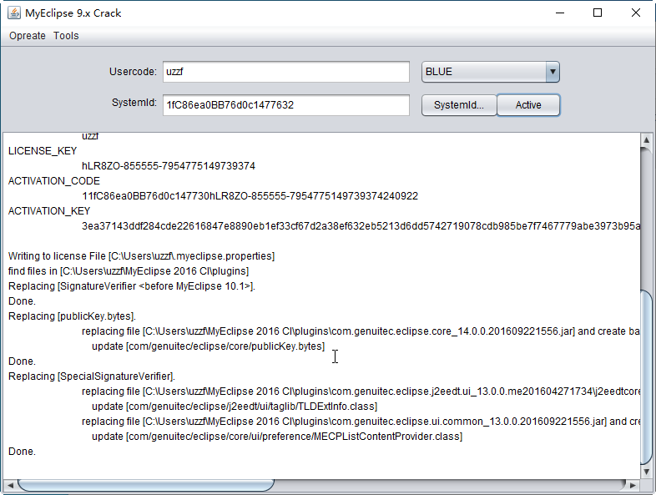The height and width of the screenshot is (495, 656).
Task: Click 'Replacing [SpecialSignatureVerifier].' log line
Action: (x=92, y=376)
